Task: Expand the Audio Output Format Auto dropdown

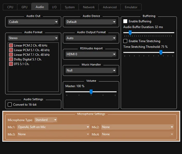Action: (91, 38)
